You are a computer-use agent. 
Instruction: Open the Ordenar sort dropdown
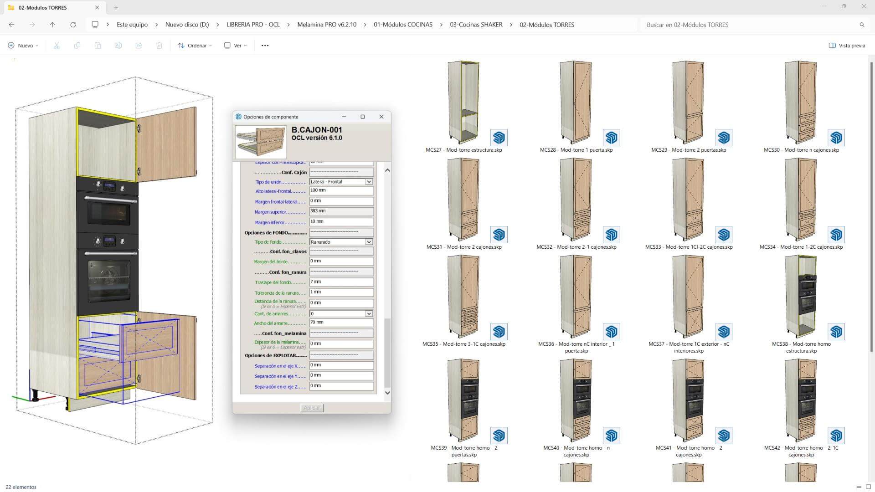point(195,46)
